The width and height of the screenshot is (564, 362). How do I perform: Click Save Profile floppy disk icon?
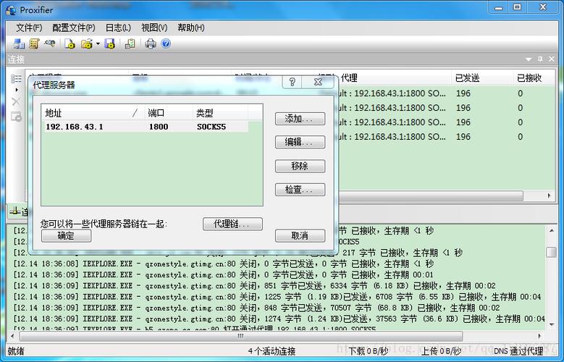point(110,44)
